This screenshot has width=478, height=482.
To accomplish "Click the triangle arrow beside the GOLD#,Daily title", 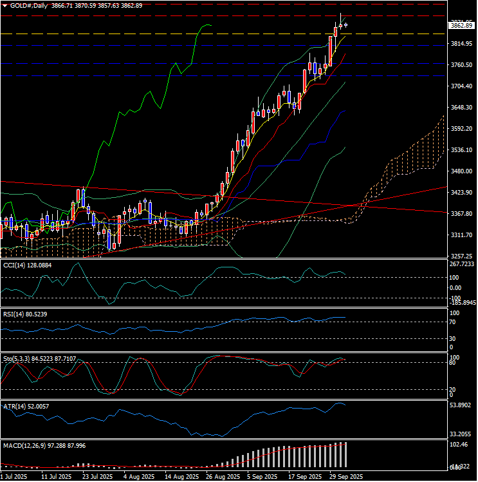I will (5, 5).
